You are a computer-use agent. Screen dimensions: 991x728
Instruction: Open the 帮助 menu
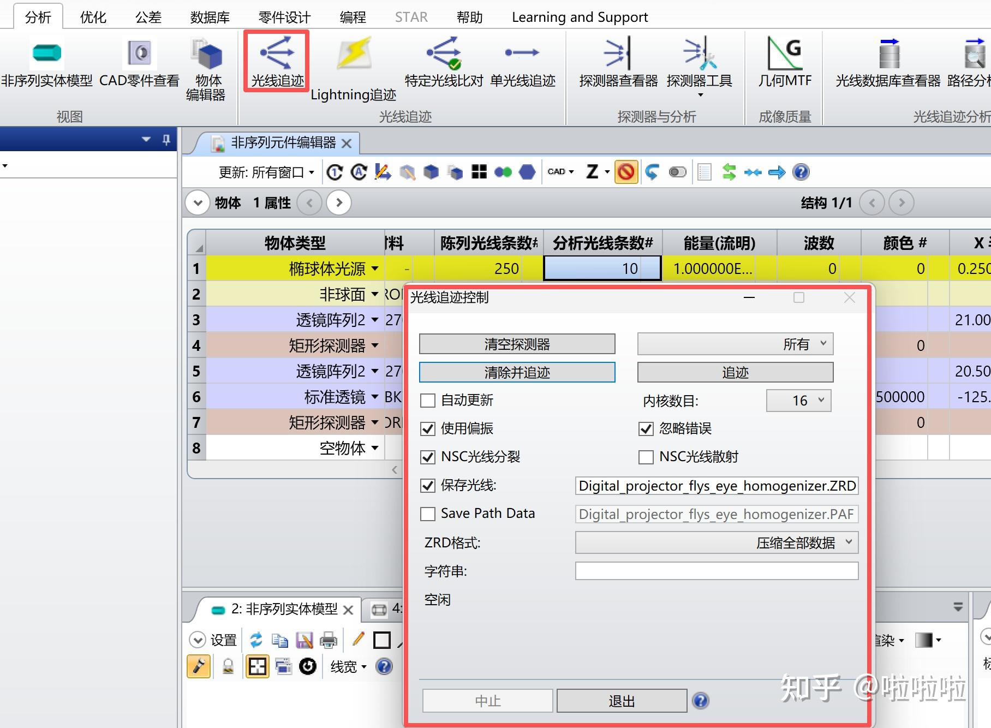coord(469,16)
